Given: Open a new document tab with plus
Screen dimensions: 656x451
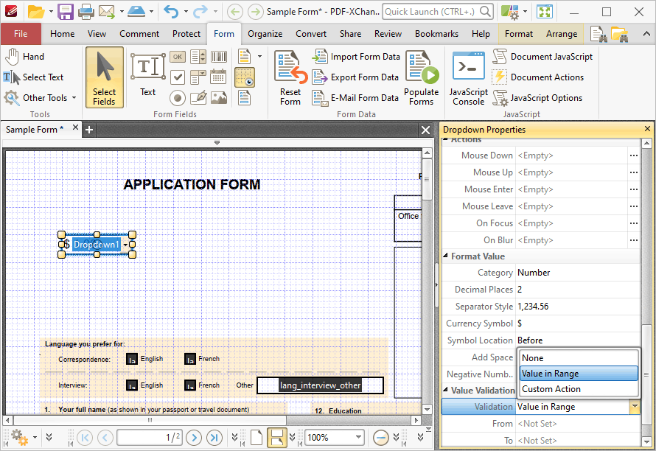Looking at the screenshot, I should pos(88,130).
